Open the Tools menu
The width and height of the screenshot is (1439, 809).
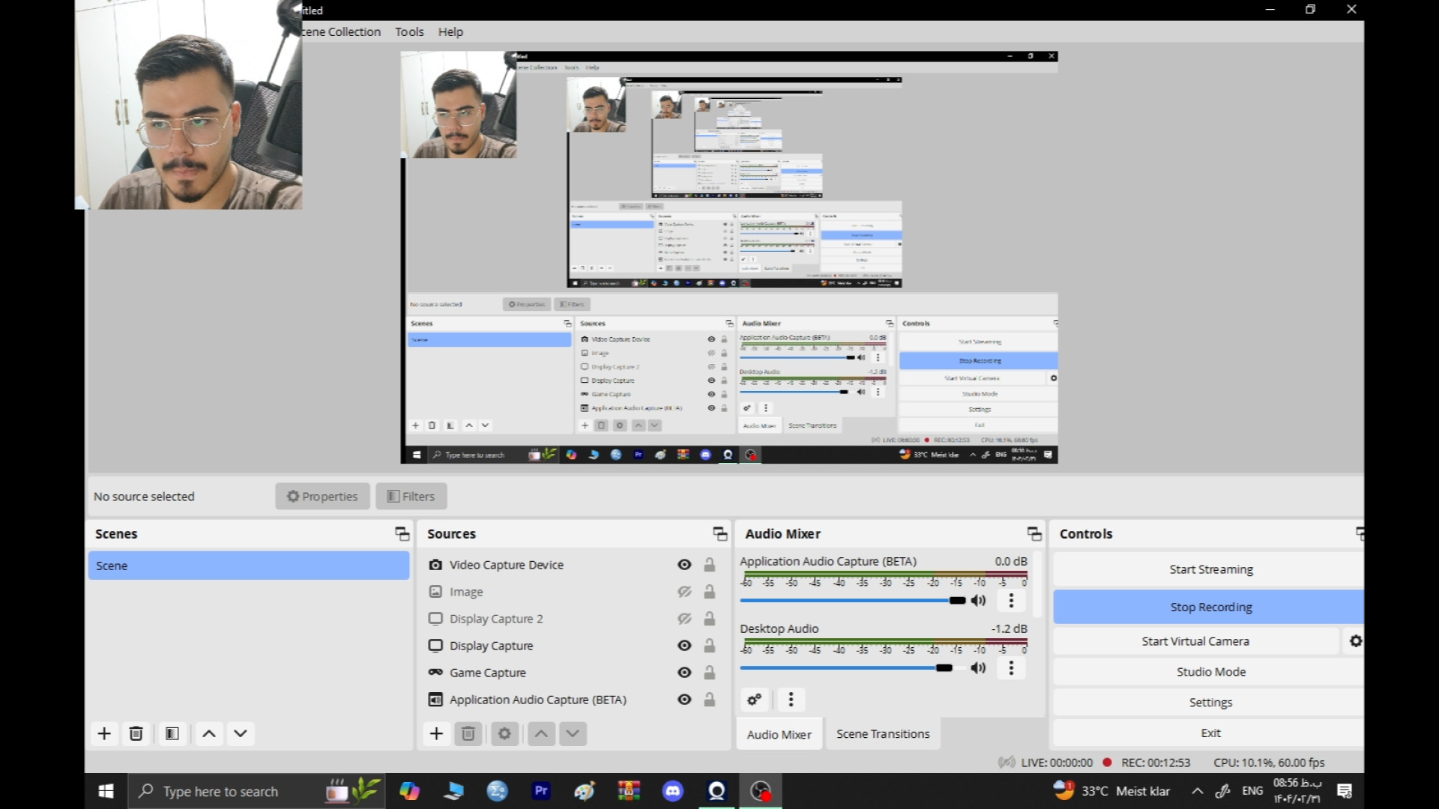[409, 31]
